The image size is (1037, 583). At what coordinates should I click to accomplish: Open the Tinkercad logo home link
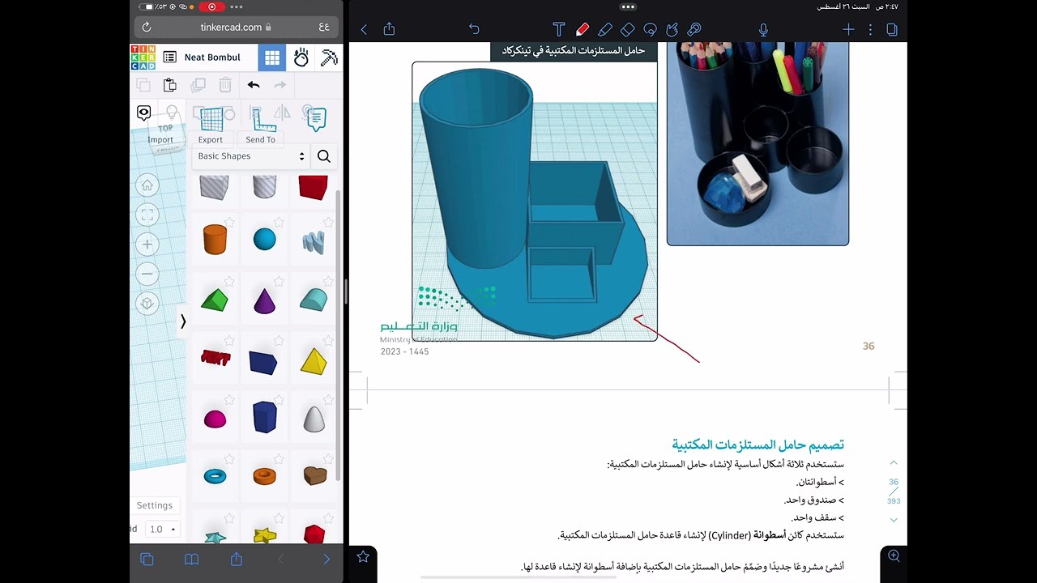point(143,57)
